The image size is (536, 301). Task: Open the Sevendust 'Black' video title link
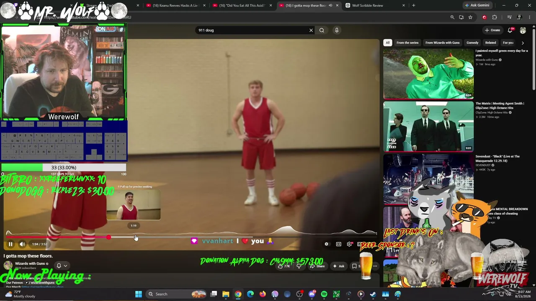pyautogui.click(x=497, y=158)
